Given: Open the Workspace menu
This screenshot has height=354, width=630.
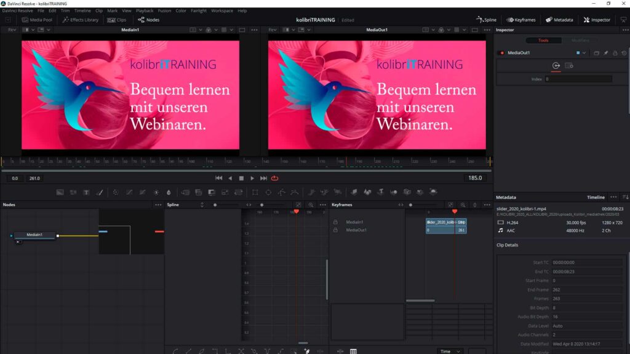Looking at the screenshot, I should pyautogui.click(x=221, y=10).
